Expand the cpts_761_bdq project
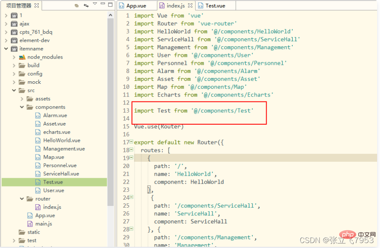 pyautogui.click(x=6, y=32)
